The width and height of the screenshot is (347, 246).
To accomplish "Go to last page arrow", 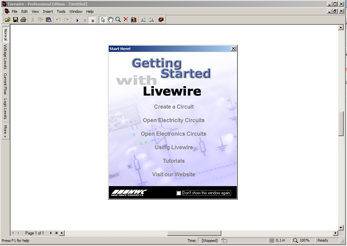I will coord(56,233).
